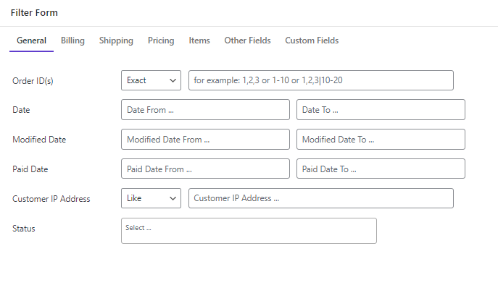Click the Customer IP Address text field
This screenshot has height=306, width=498.
point(320,198)
